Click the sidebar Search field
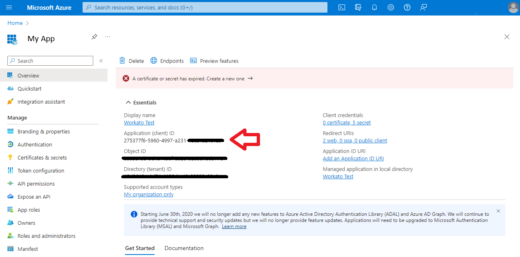 coord(50,61)
